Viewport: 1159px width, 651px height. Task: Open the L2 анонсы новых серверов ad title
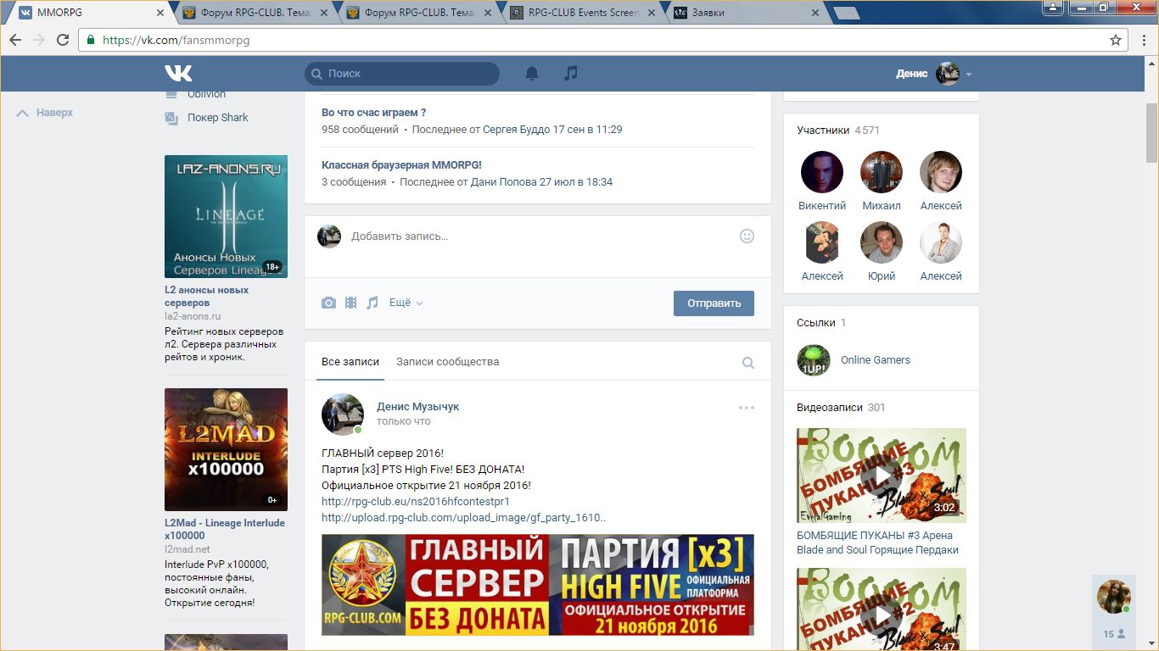pyautogui.click(x=207, y=296)
